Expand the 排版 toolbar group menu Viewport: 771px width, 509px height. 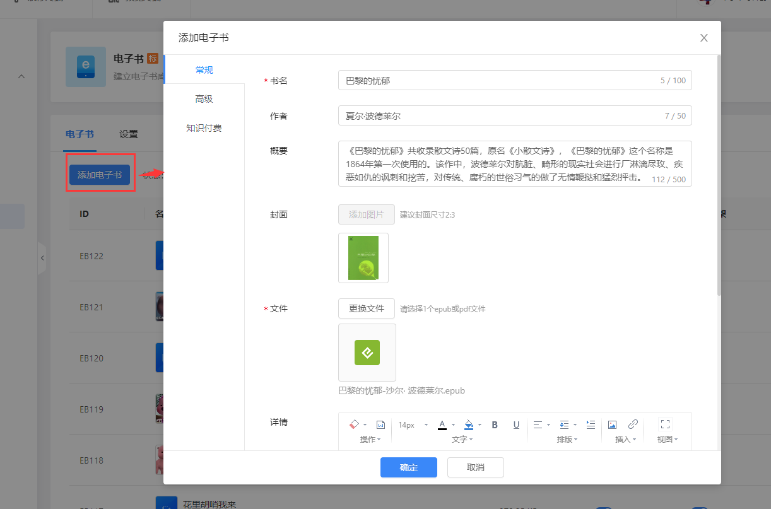[x=567, y=440]
